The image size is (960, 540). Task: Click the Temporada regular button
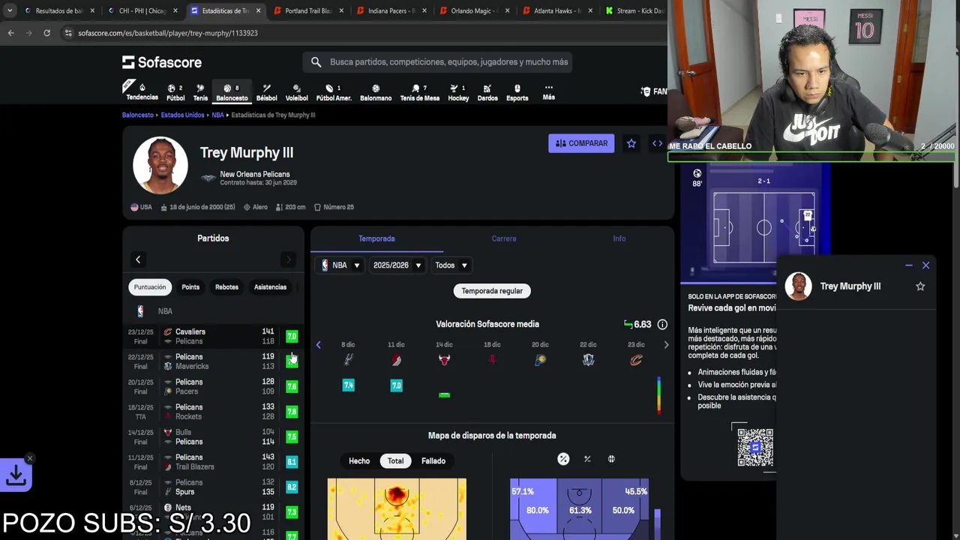(492, 291)
